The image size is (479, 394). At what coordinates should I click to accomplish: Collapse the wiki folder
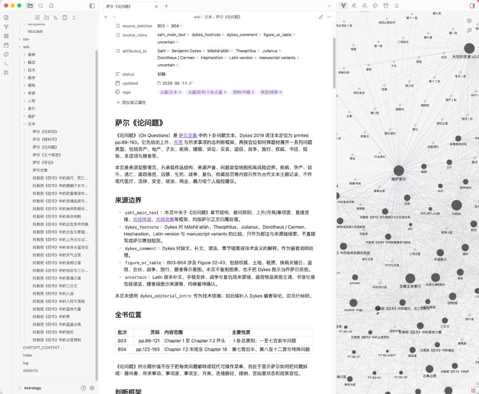(26, 47)
